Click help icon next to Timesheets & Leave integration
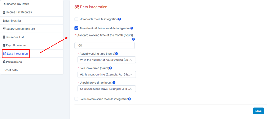Image resolution: width=270 pixels, height=119 pixels. coord(132,28)
